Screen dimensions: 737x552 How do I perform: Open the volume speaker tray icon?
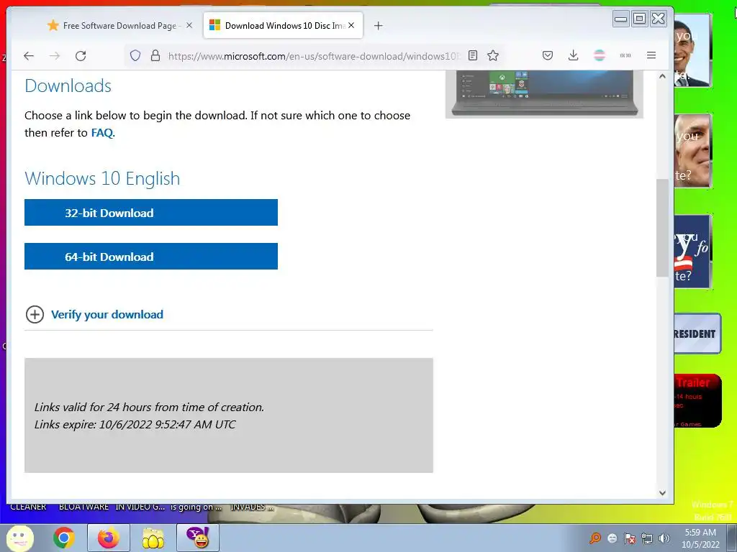(x=664, y=538)
